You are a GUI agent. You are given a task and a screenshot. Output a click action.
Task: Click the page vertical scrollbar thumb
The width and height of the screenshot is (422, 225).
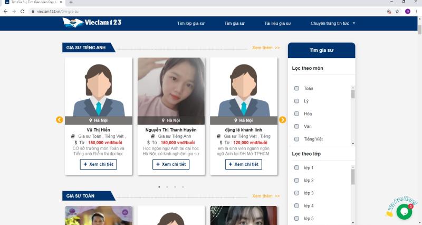click(x=419, y=30)
